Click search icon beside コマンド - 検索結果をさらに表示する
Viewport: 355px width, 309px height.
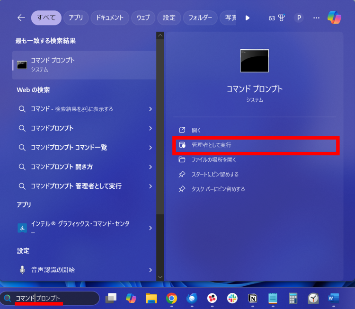(22, 109)
